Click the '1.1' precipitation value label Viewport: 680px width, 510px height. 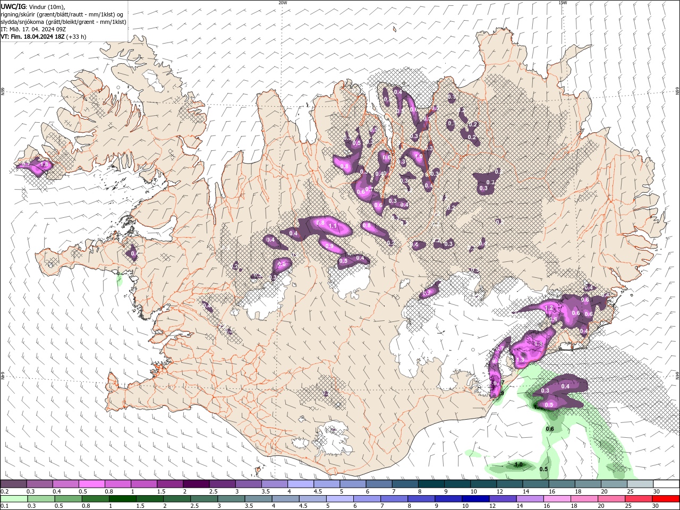(333, 226)
